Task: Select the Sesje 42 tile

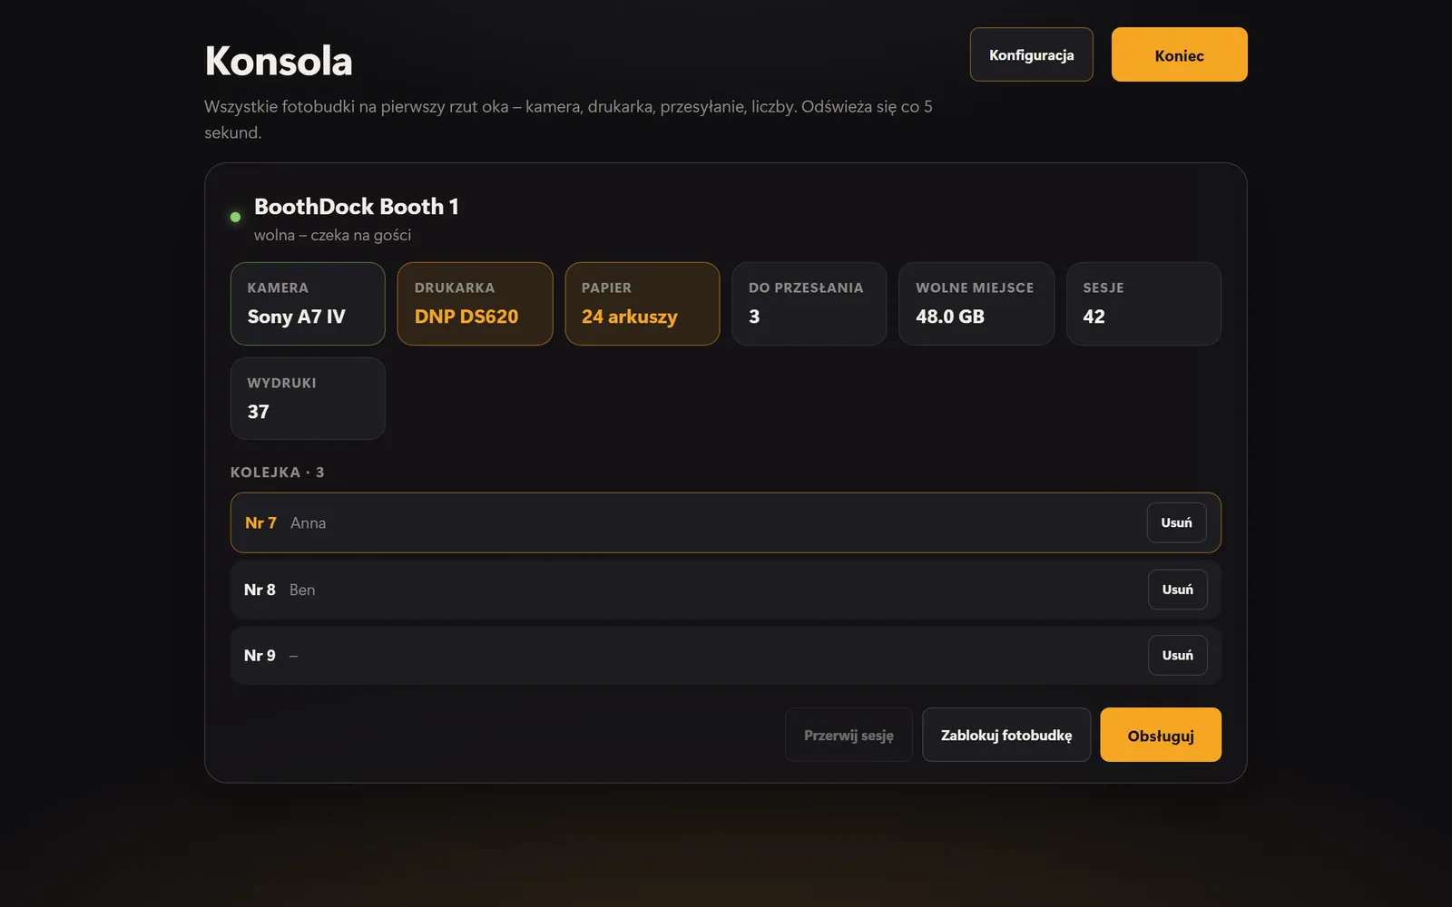Action: tap(1143, 304)
